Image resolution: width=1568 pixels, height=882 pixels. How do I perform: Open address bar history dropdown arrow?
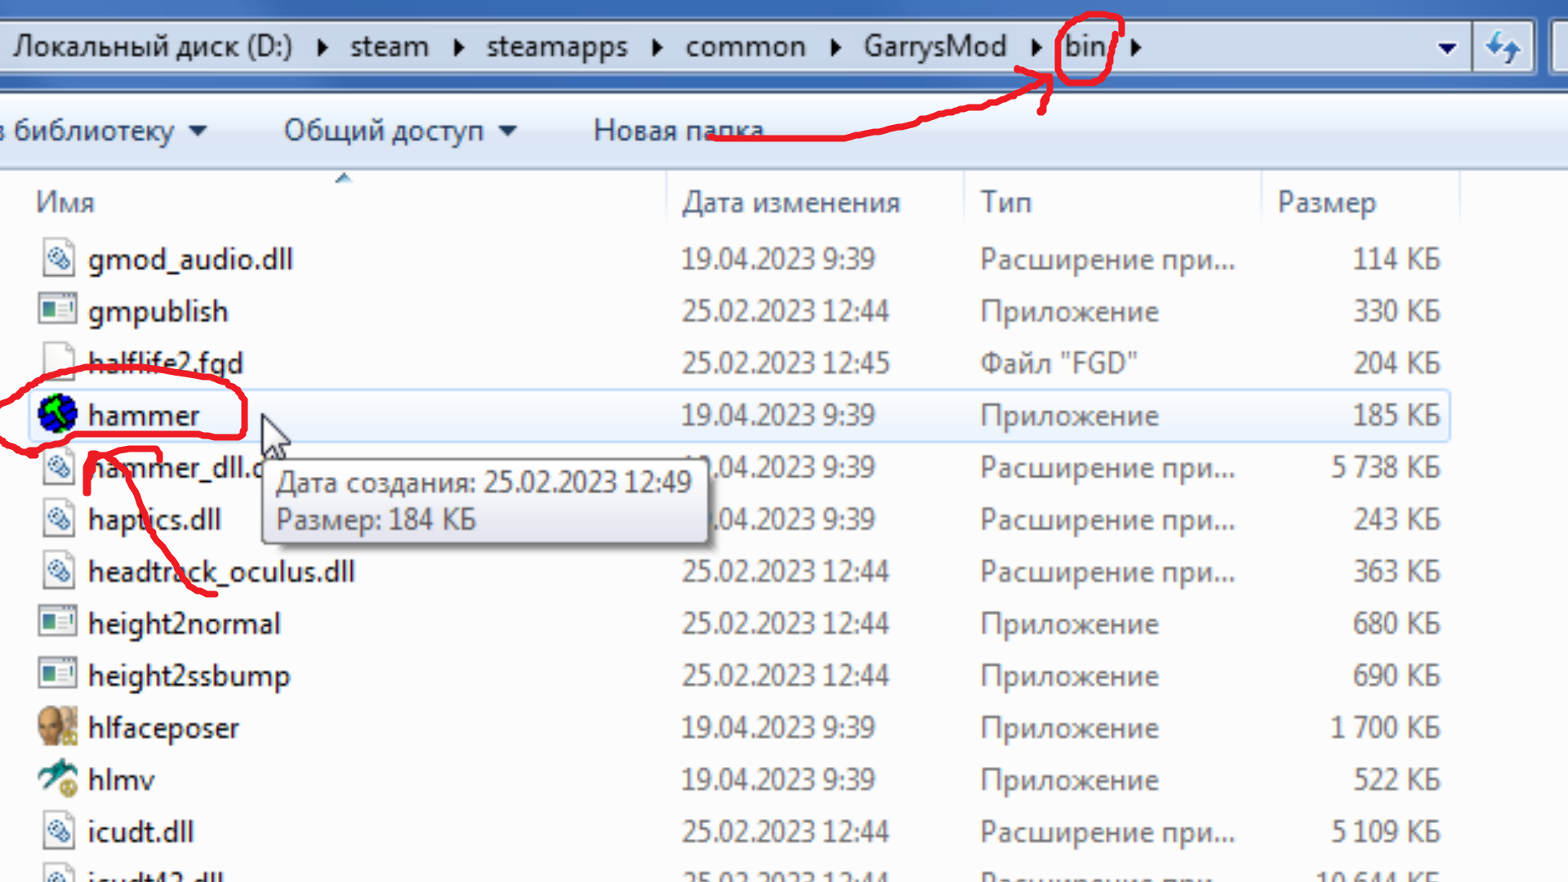coord(1446,47)
